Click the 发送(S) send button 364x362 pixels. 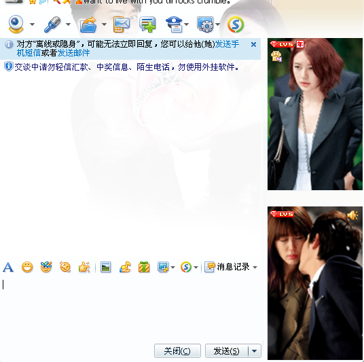pyautogui.click(x=226, y=351)
